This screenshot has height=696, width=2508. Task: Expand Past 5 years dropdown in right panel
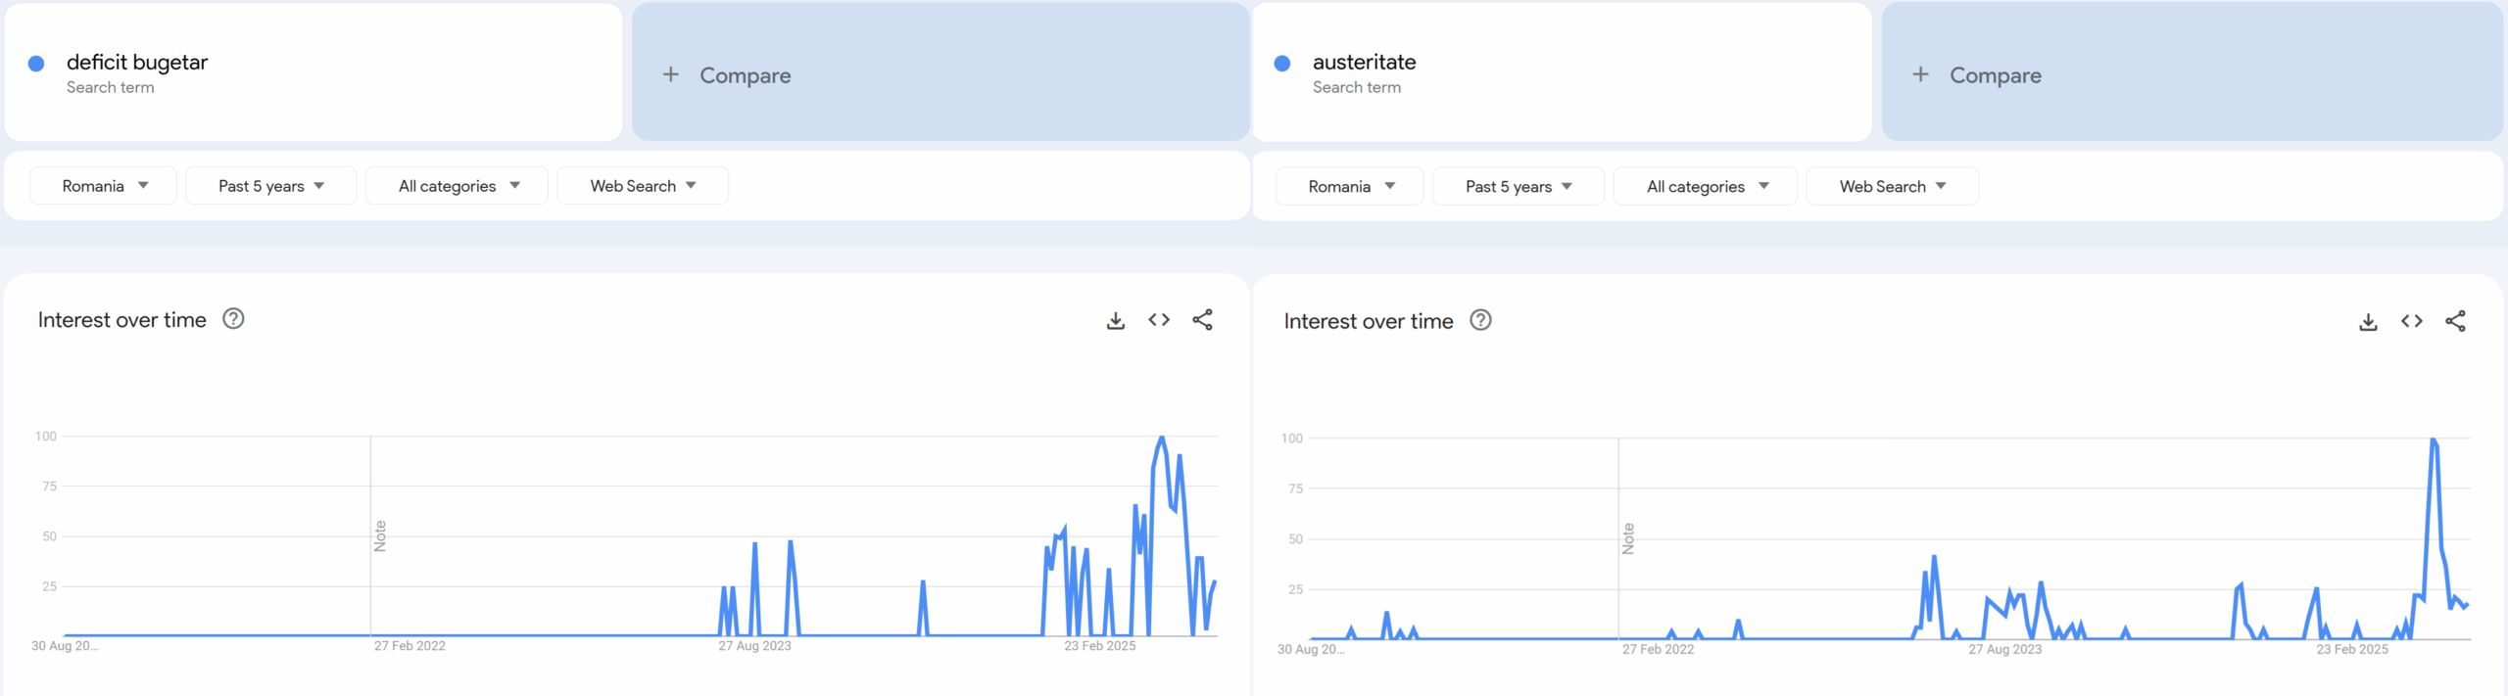[1518, 186]
